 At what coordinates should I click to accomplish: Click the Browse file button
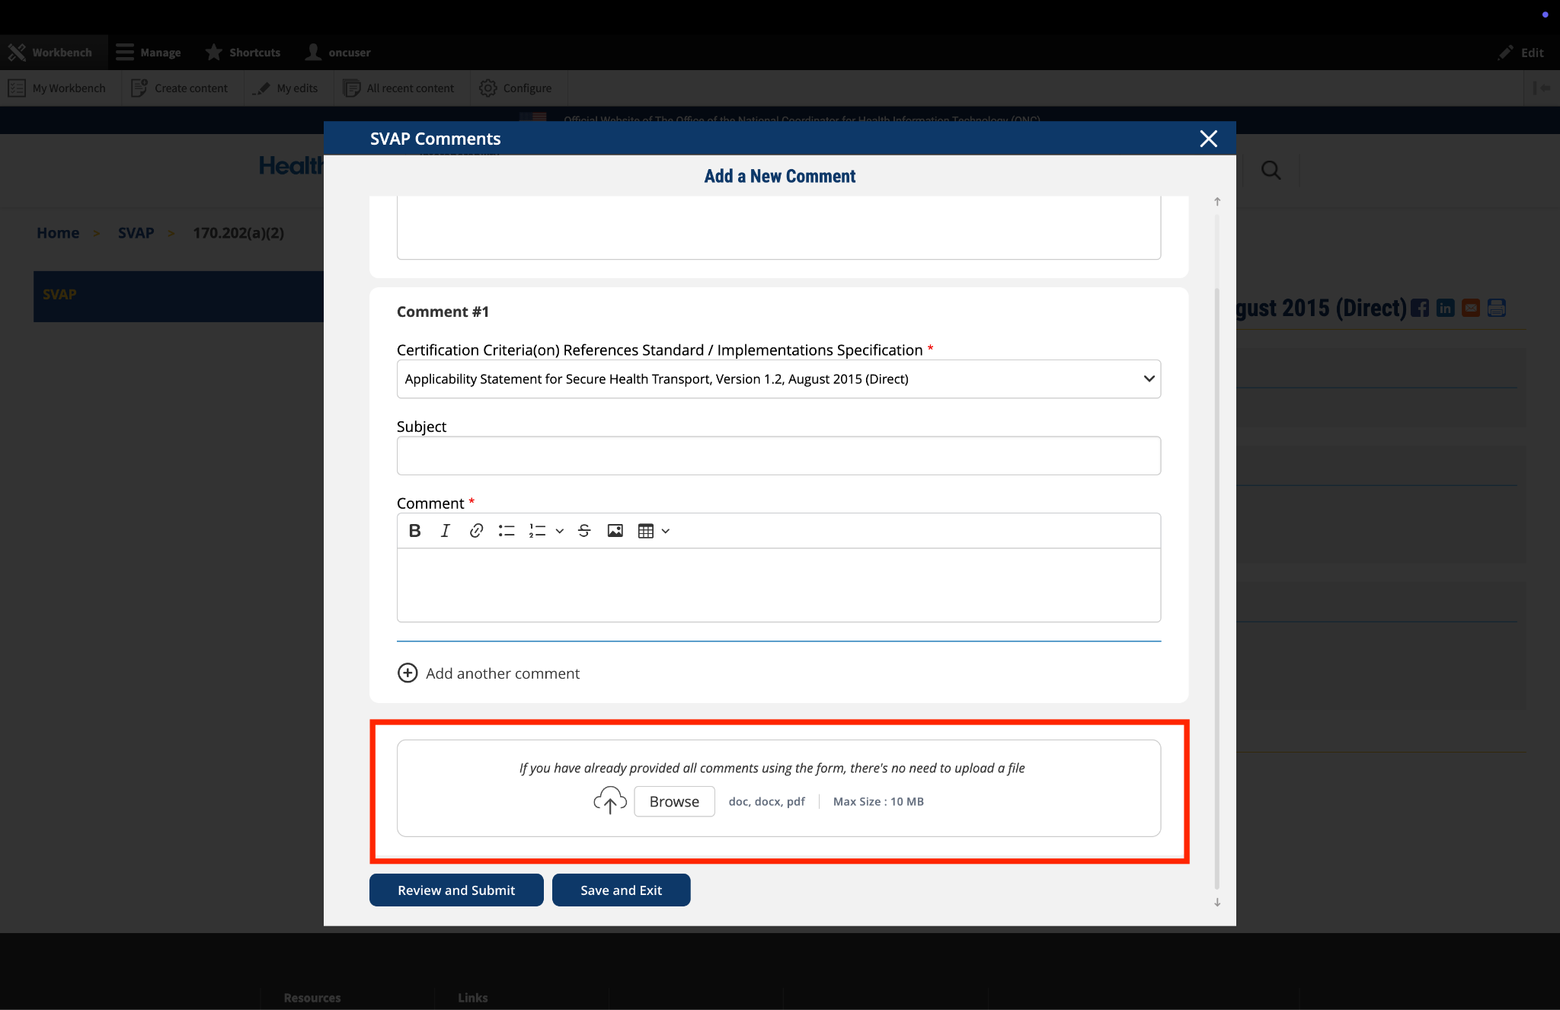[x=674, y=801]
